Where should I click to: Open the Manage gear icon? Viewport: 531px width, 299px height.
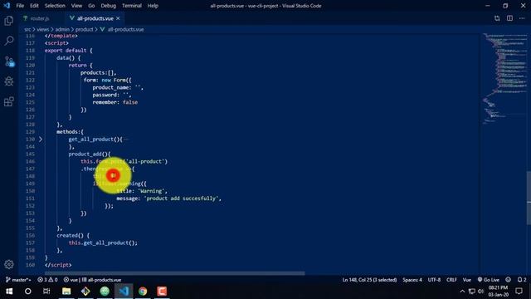coord(9,264)
